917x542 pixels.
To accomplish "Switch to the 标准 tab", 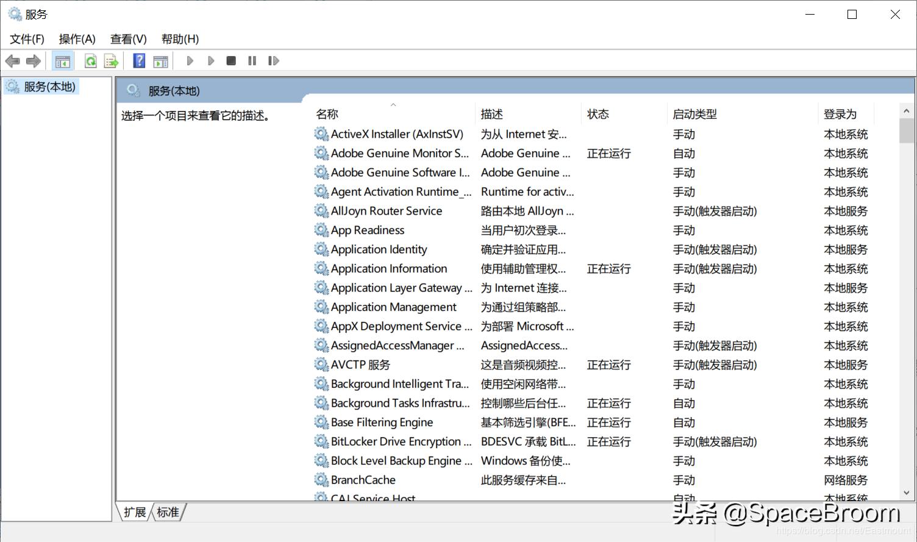I will [167, 512].
